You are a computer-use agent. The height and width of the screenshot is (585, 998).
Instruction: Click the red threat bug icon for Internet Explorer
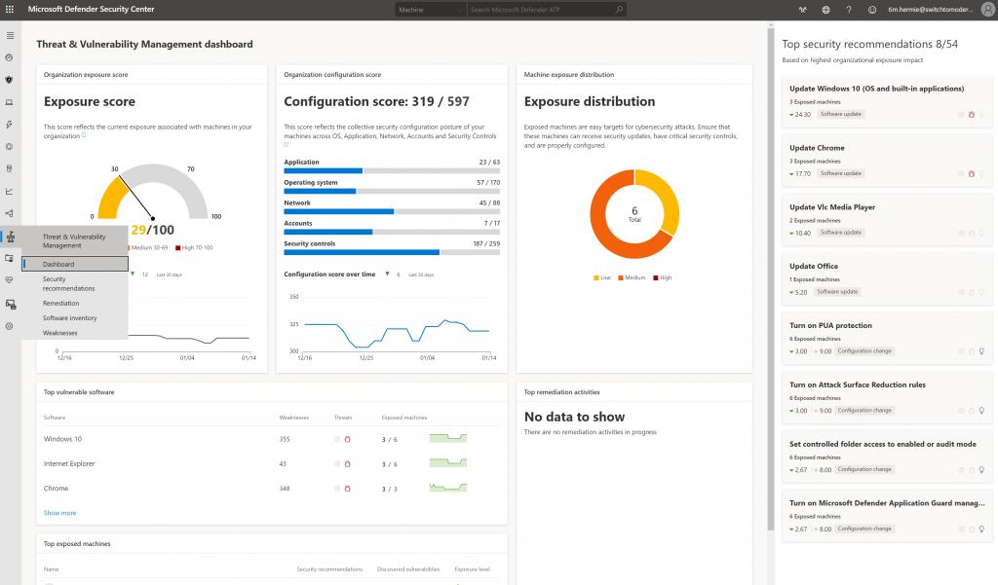348,464
